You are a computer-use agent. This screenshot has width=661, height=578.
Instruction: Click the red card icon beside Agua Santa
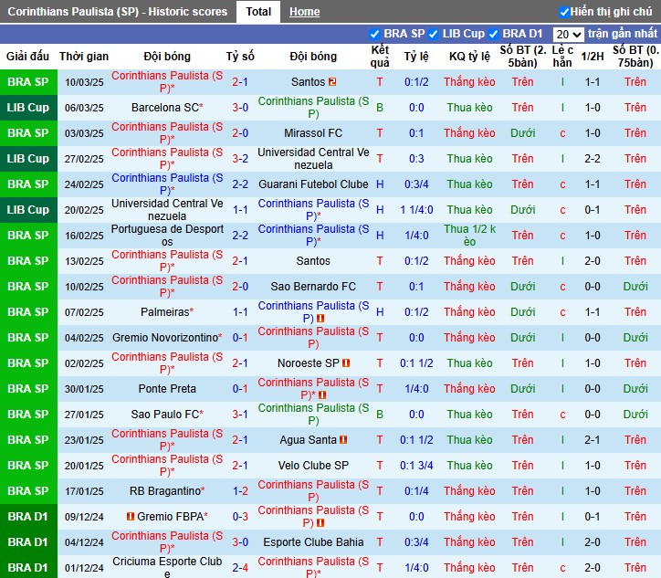(x=343, y=440)
